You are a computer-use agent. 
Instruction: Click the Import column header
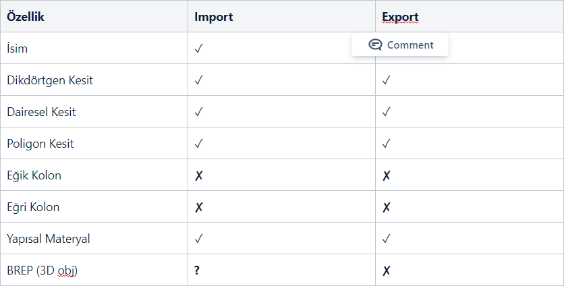213,17
